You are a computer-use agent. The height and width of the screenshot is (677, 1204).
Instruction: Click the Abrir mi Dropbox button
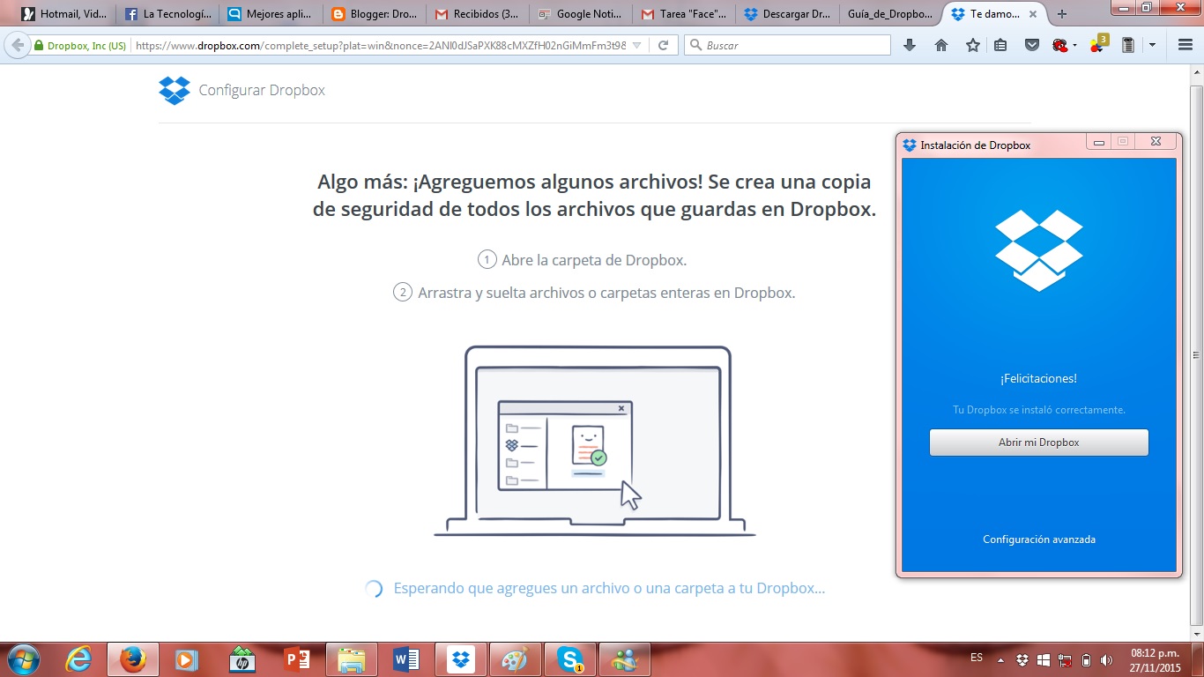(x=1038, y=442)
